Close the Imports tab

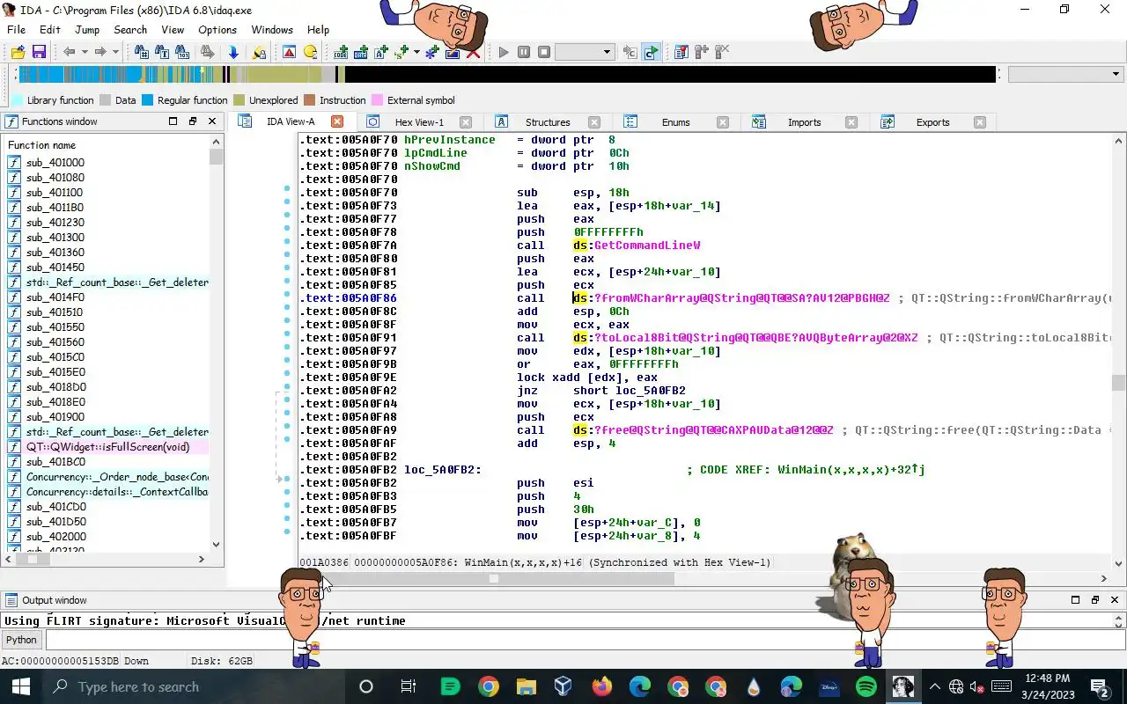(851, 122)
